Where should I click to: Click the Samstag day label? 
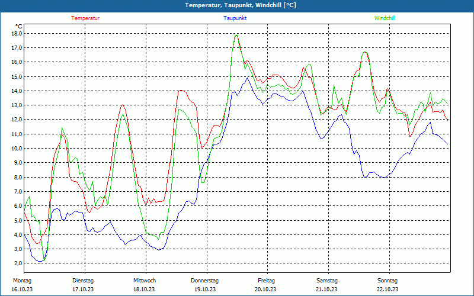[326, 280]
